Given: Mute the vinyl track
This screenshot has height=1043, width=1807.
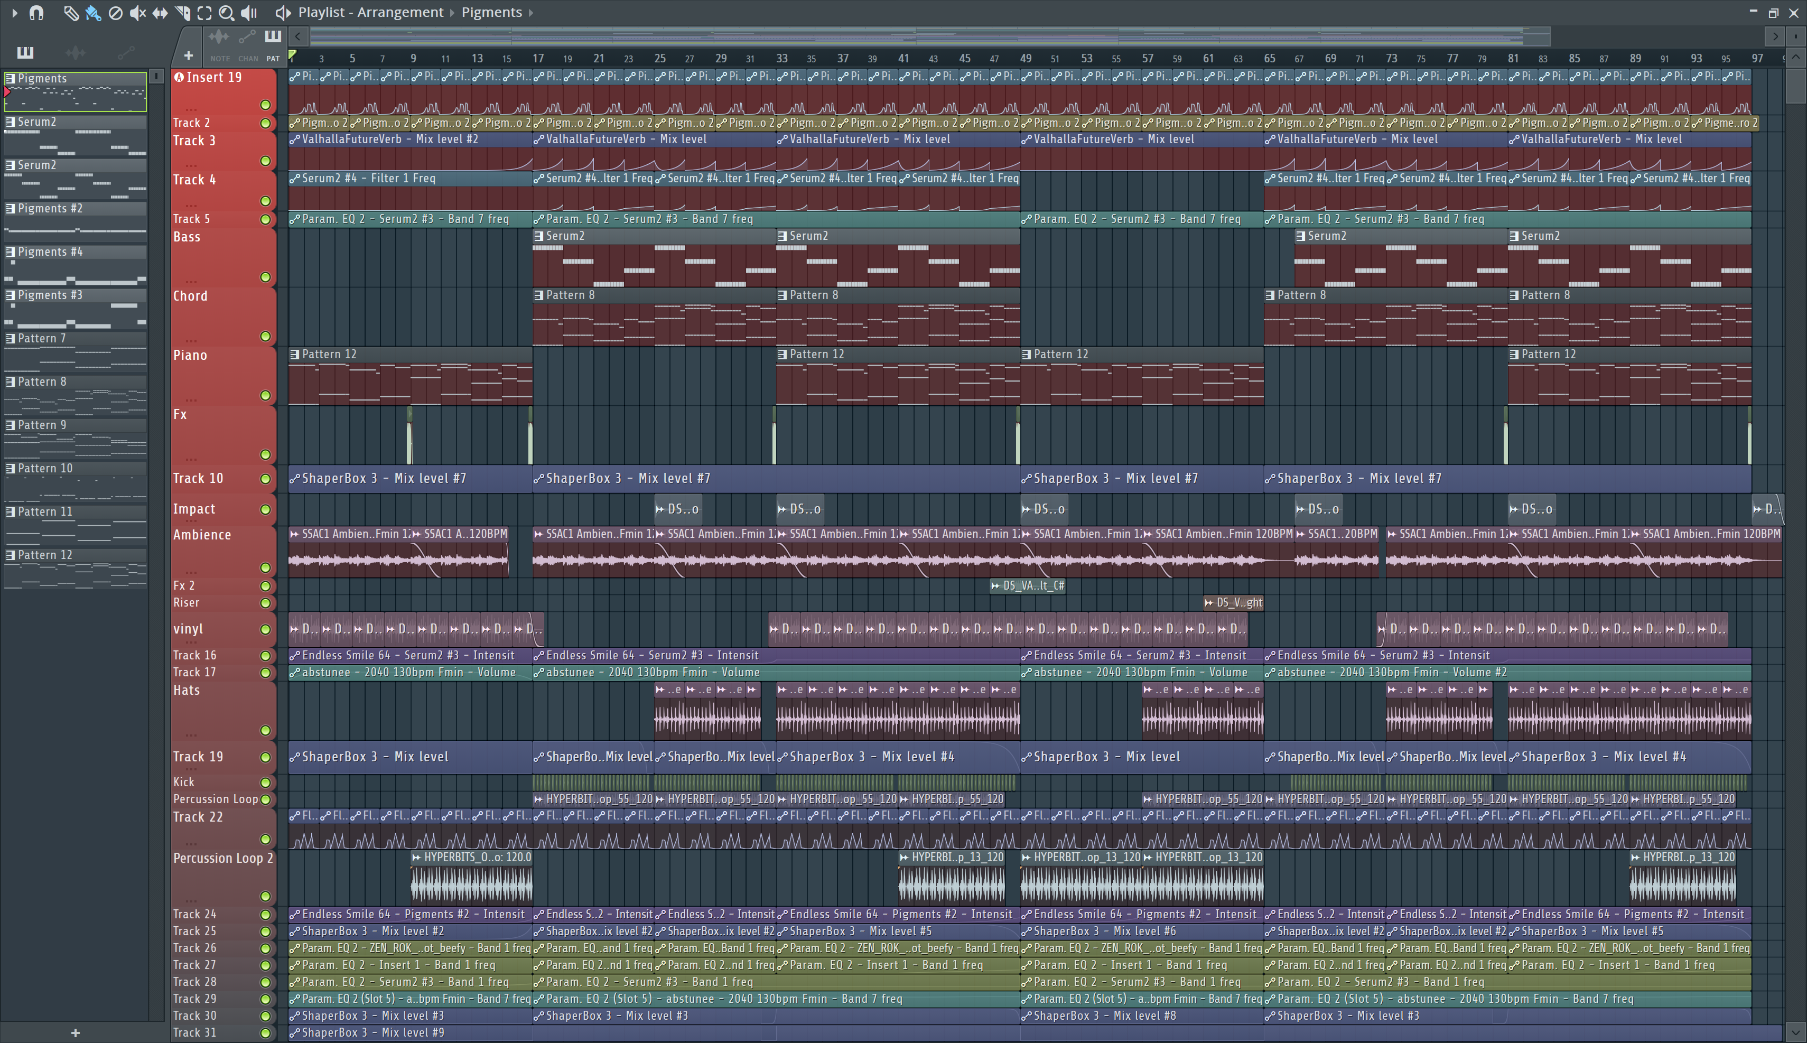Looking at the screenshot, I should [x=265, y=629].
